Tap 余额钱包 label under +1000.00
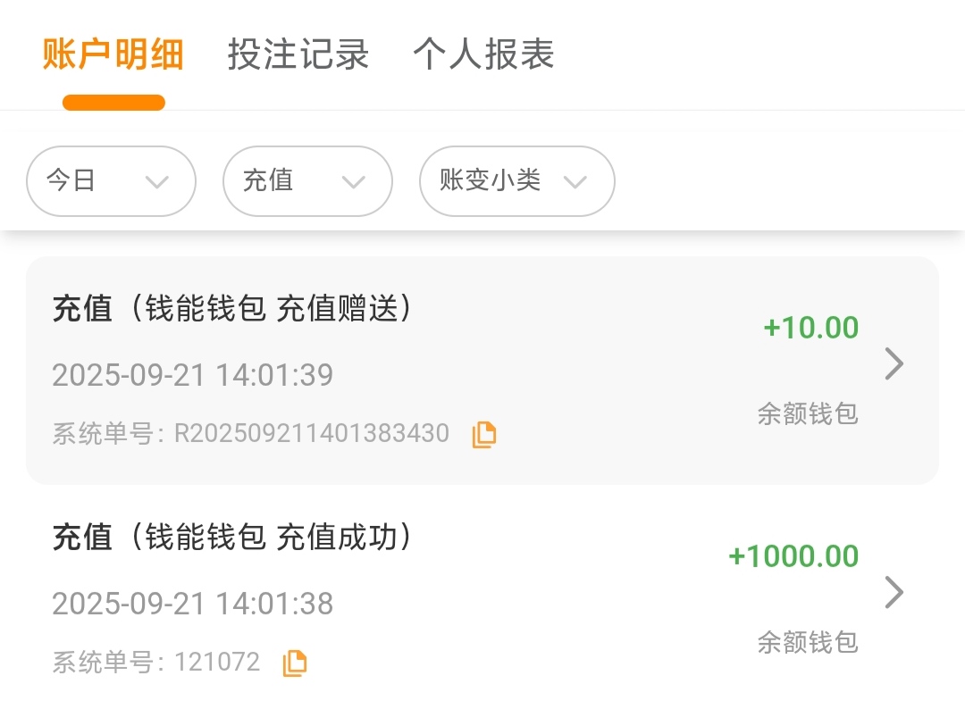This screenshot has height=701, width=965. click(807, 642)
